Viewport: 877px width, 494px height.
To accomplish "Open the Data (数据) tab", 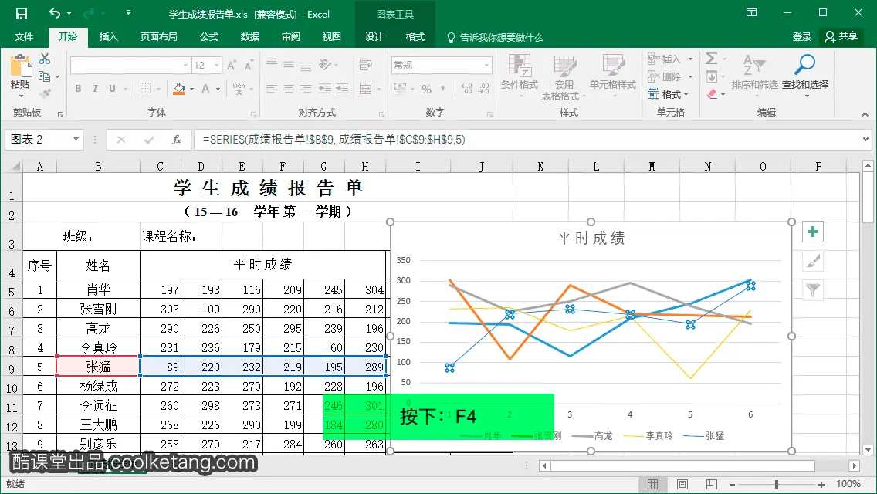I will (250, 37).
